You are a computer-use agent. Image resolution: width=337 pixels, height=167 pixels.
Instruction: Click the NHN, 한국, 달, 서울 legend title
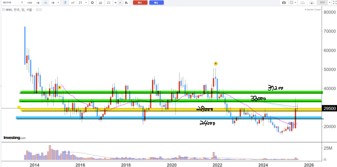[x=19, y=10]
